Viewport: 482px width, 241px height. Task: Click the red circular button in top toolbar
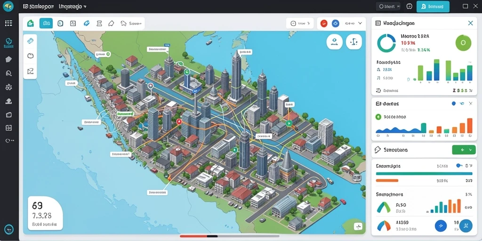[324, 24]
